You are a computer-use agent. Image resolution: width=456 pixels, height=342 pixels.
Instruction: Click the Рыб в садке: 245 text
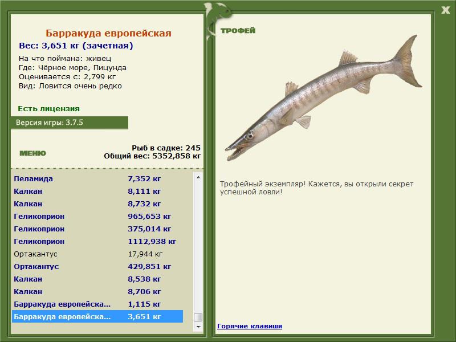tap(166, 148)
